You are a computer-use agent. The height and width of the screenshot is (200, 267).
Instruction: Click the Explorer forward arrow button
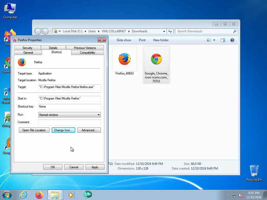(45, 31)
